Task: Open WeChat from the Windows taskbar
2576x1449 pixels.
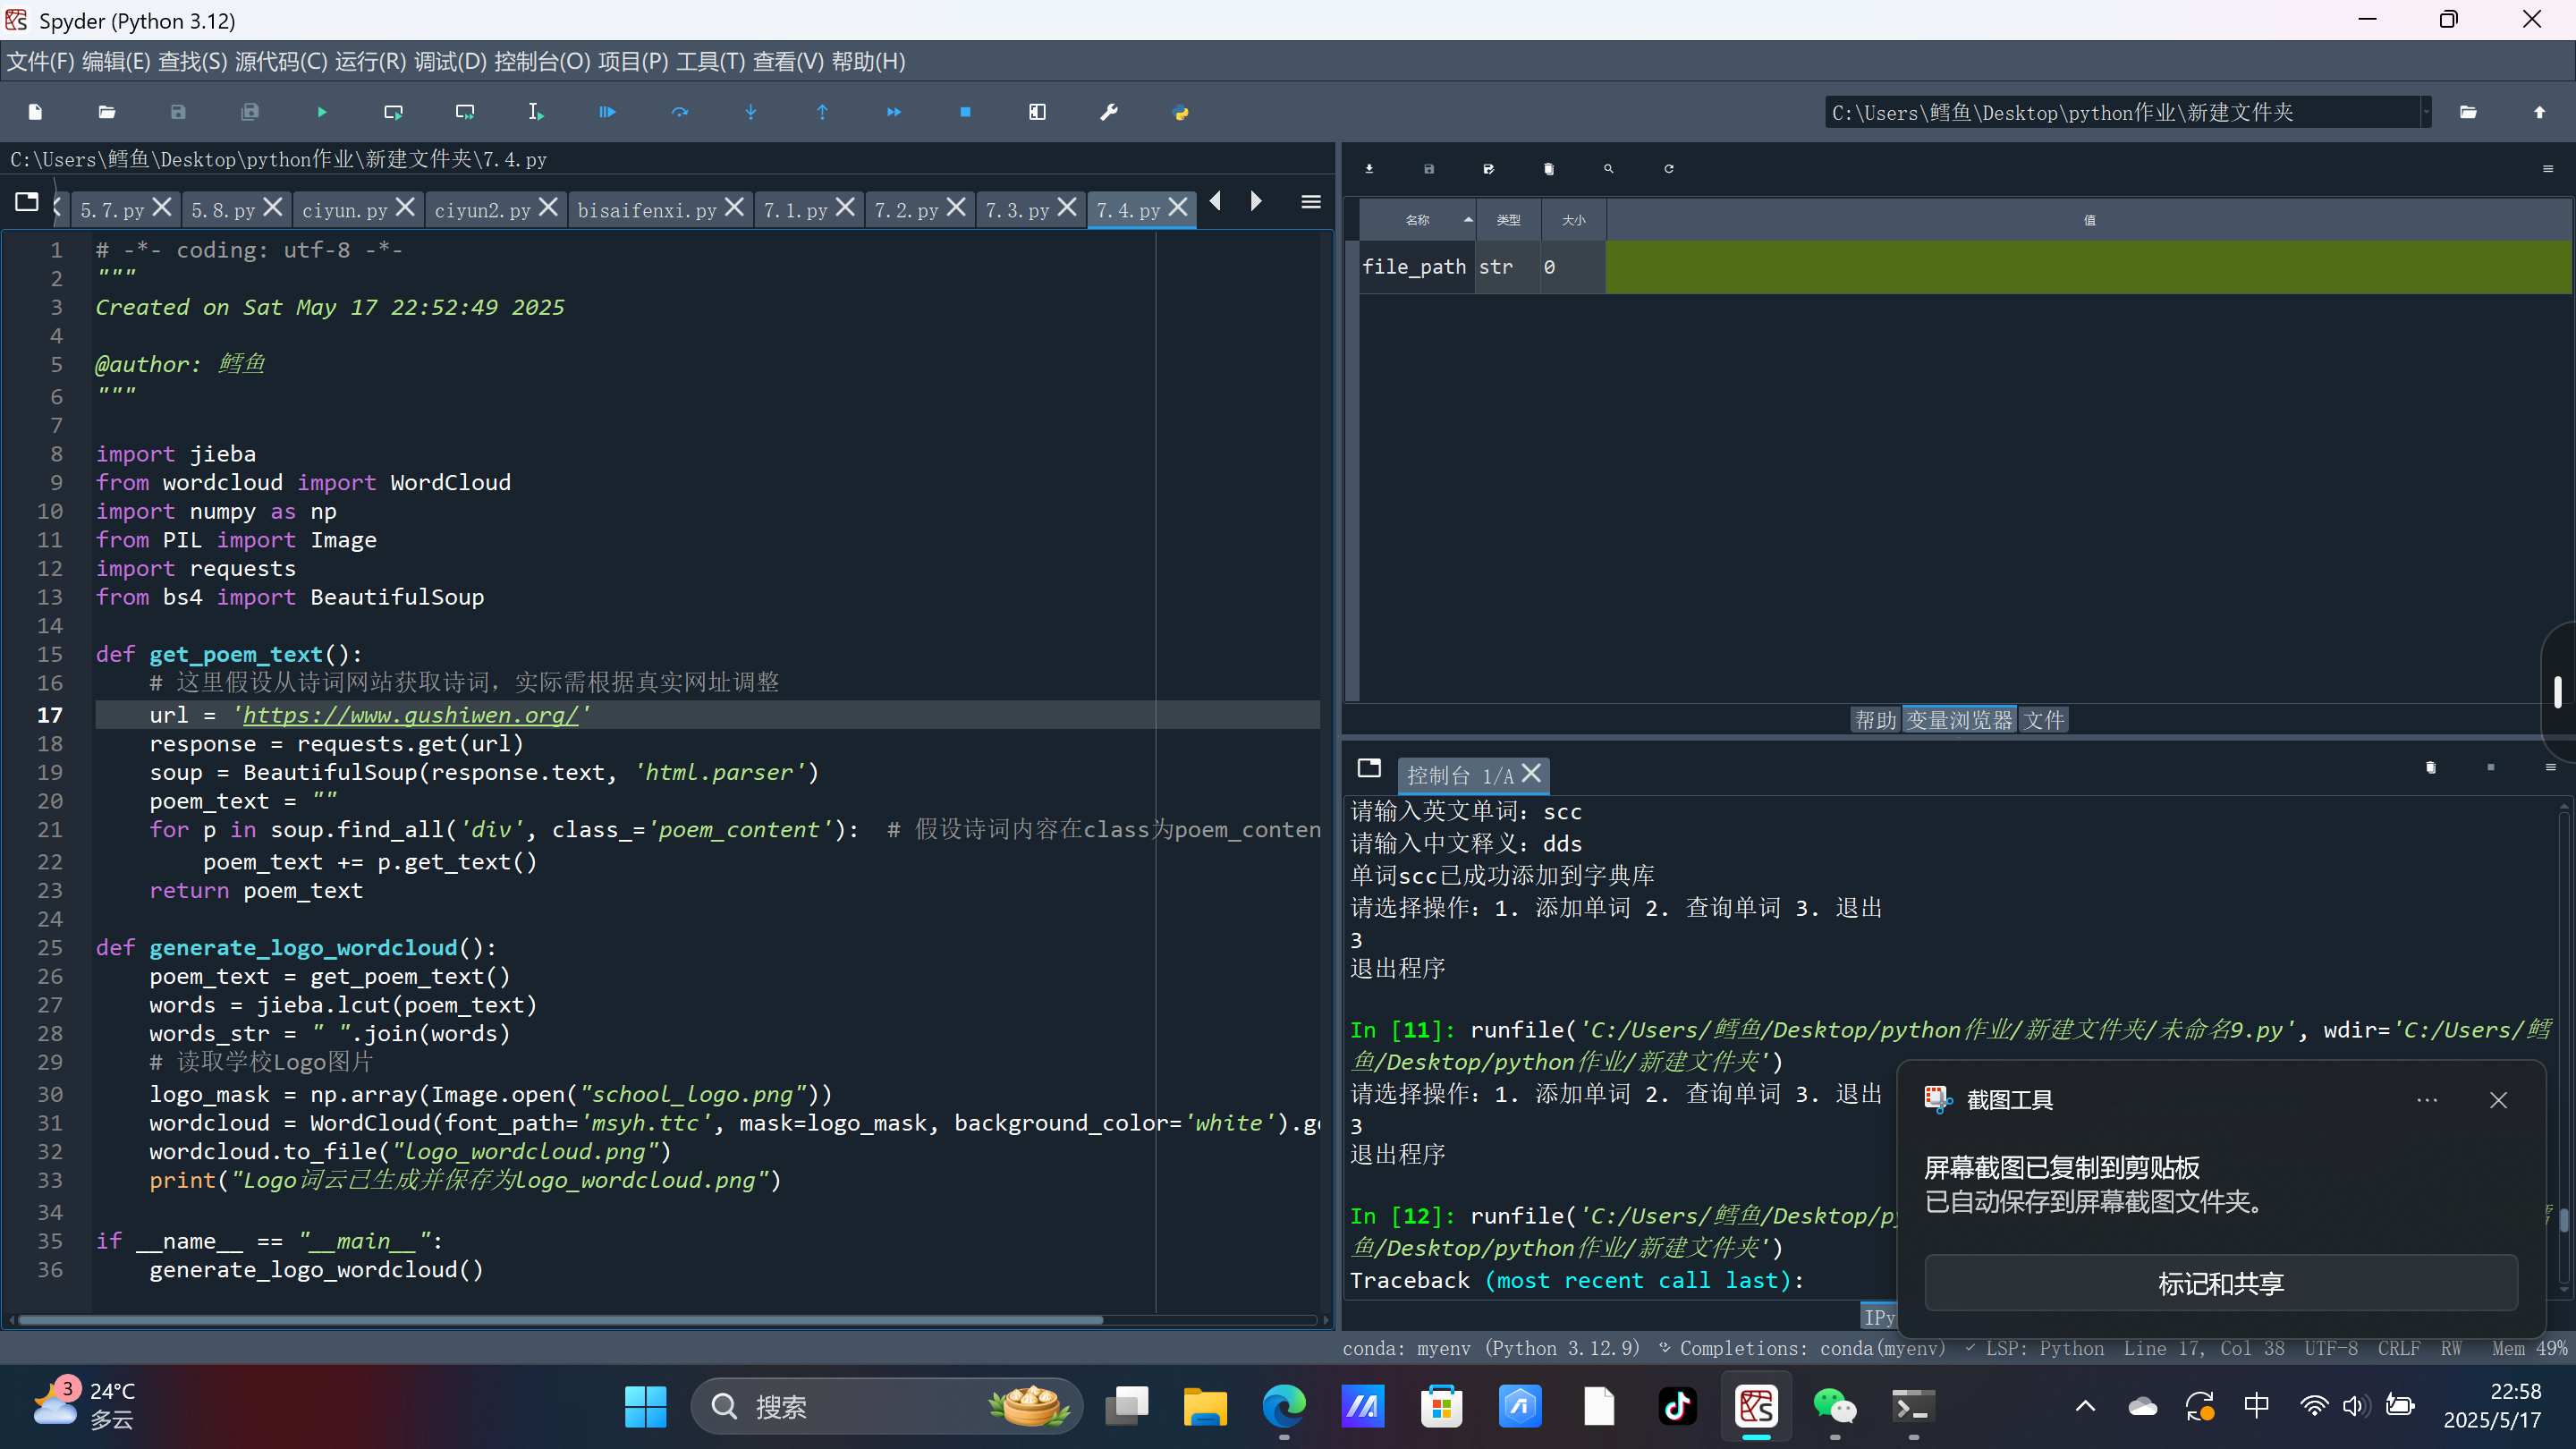Action: coord(1834,1407)
